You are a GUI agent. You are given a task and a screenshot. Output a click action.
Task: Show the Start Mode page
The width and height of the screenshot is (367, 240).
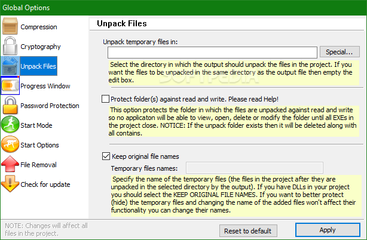pyautogui.click(x=36, y=125)
